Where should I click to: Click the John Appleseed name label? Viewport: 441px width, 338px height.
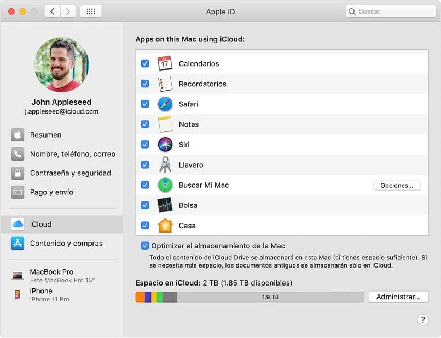(62, 102)
